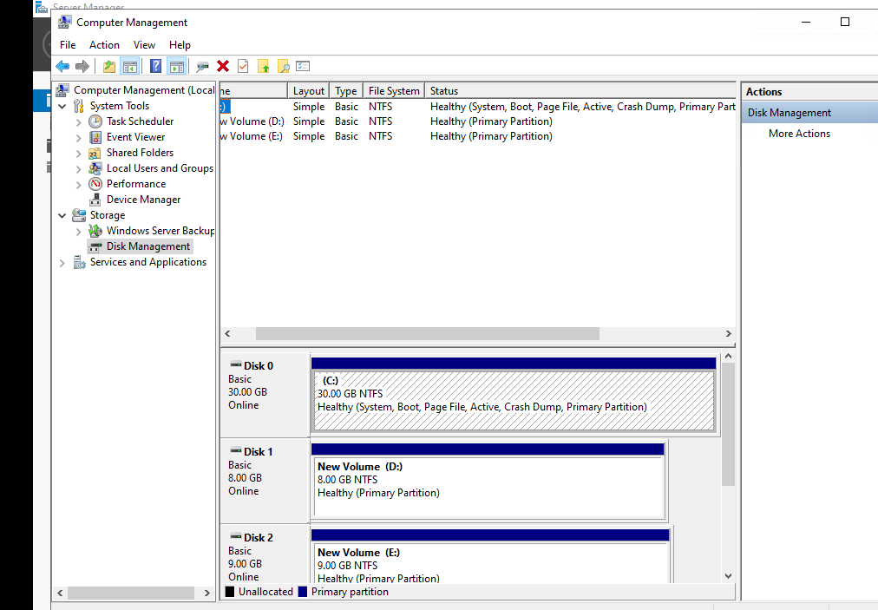Click the folder with magnifier icon

point(284,67)
